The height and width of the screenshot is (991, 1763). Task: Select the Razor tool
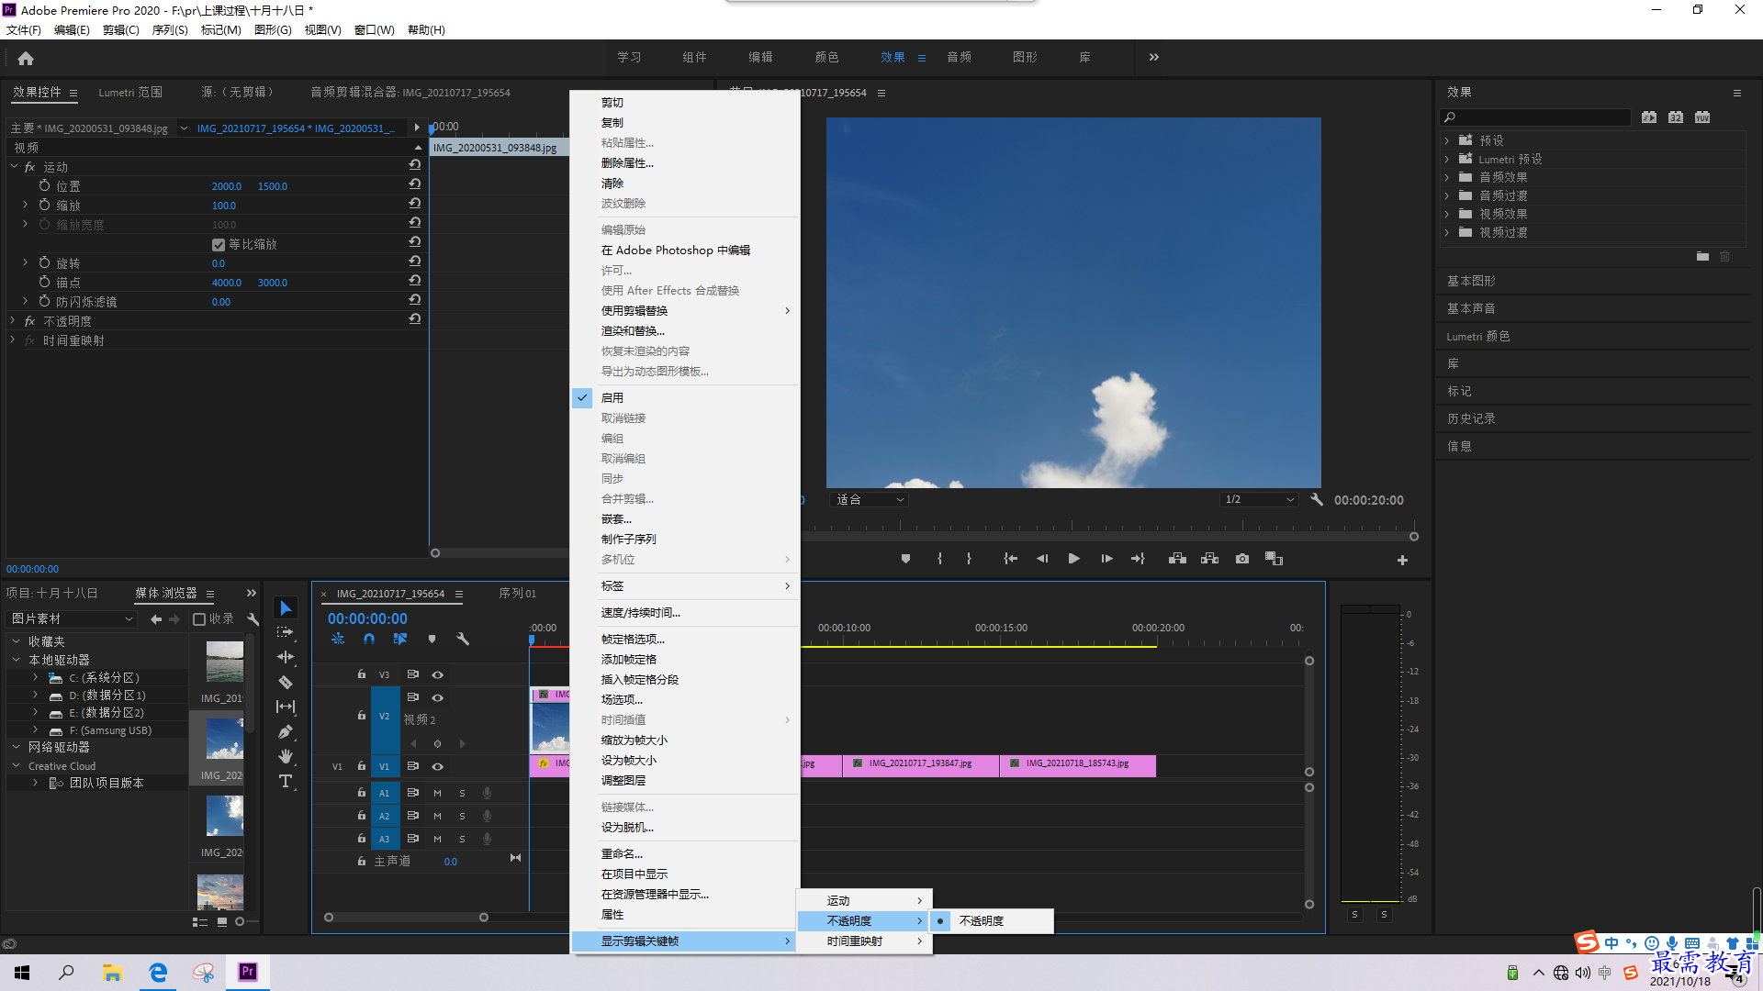[x=286, y=682]
